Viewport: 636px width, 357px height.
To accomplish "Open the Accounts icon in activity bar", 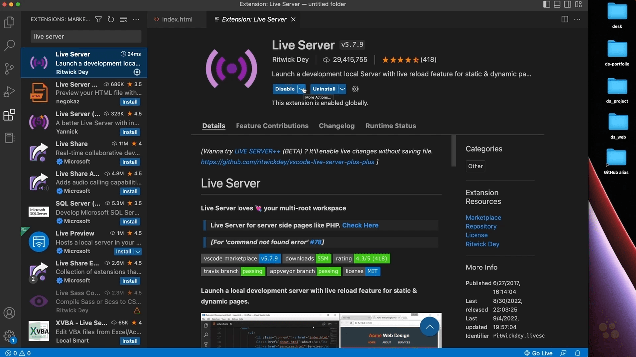I will tap(9, 313).
